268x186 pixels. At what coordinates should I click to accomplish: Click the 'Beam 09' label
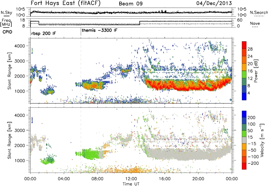pos(131,4)
